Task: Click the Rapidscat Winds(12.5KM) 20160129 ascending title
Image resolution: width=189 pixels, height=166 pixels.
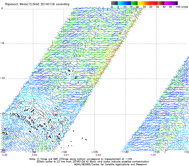Action: (x=37, y=4)
